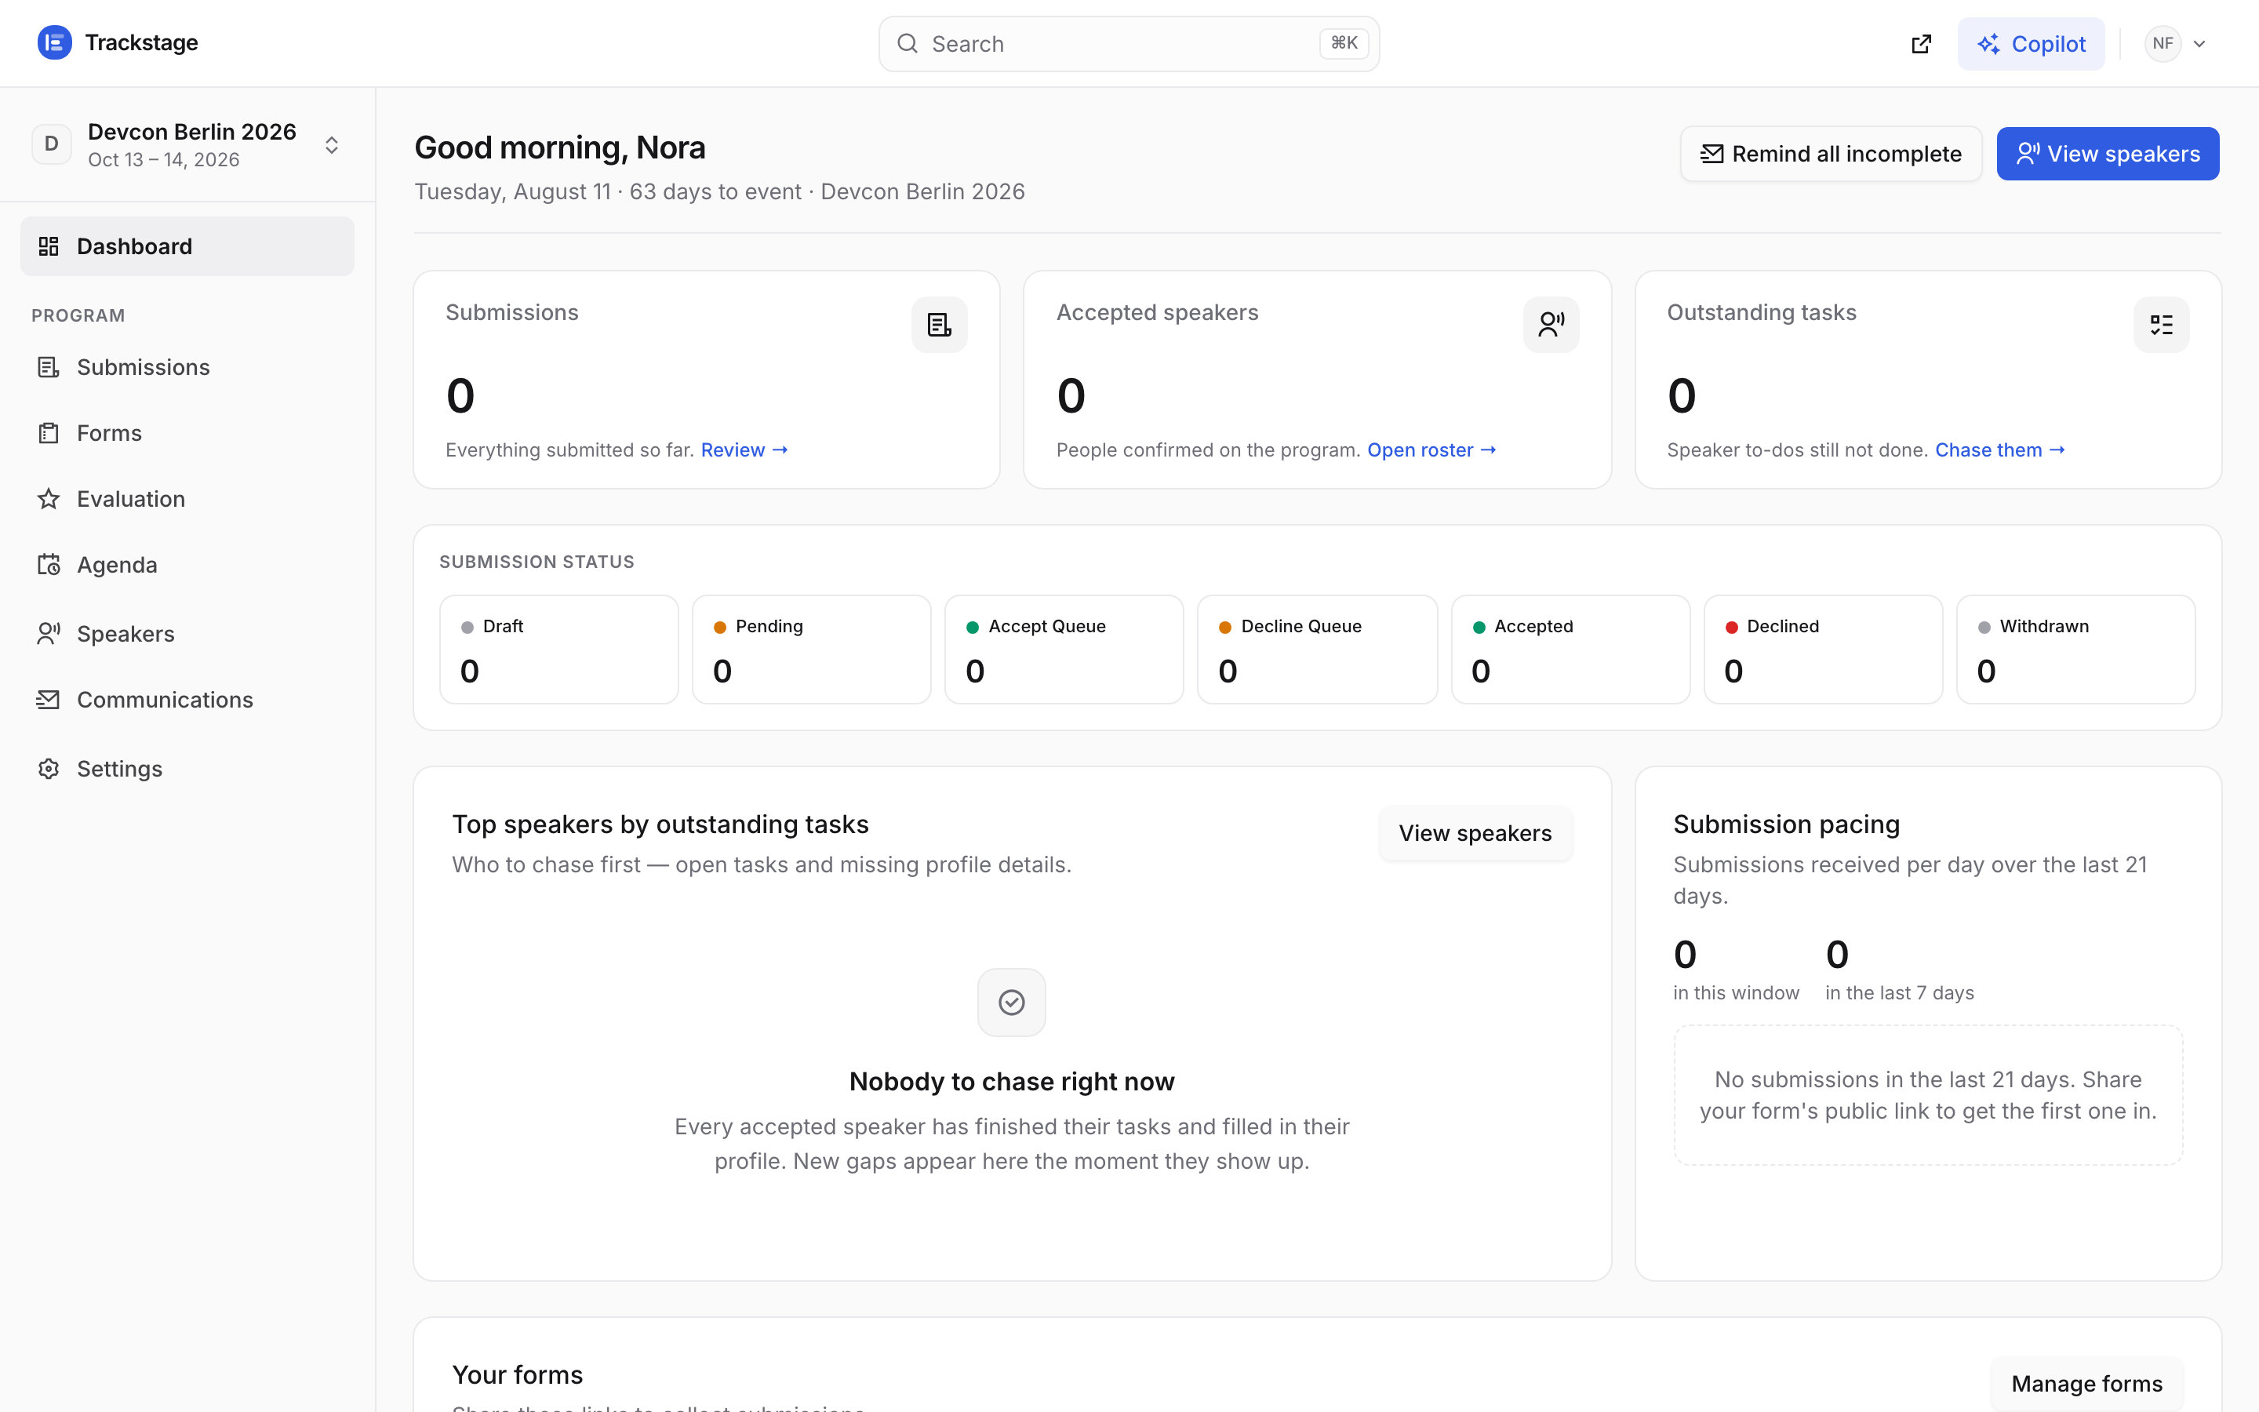Click the blue View speakers button
Screen dimensions: 2259x1412
2108,154
